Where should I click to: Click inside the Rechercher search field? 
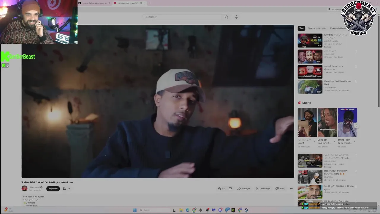point(182,17)
